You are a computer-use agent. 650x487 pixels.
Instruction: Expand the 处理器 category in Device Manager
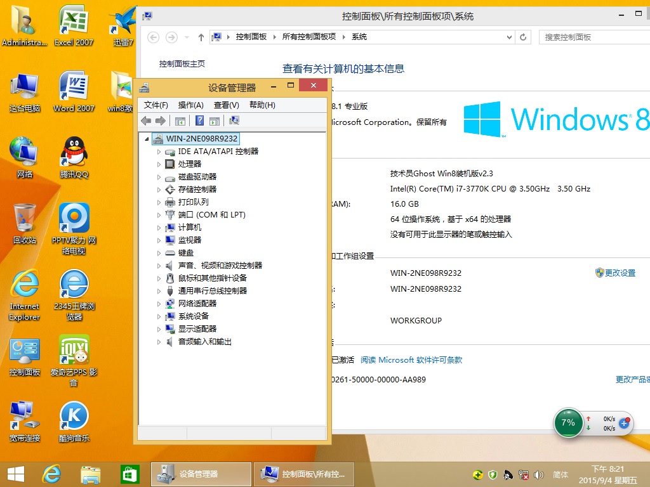click(159, 164)
